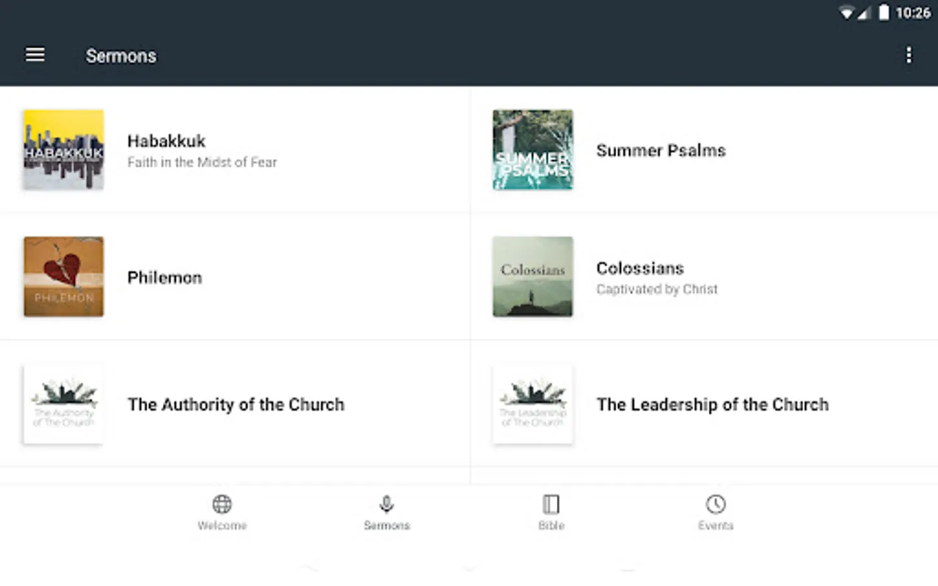Click the Wi-Fi status icon
The width and height of the screenshot is (938, 586).
pyautogui.click(x=846, y=13)
